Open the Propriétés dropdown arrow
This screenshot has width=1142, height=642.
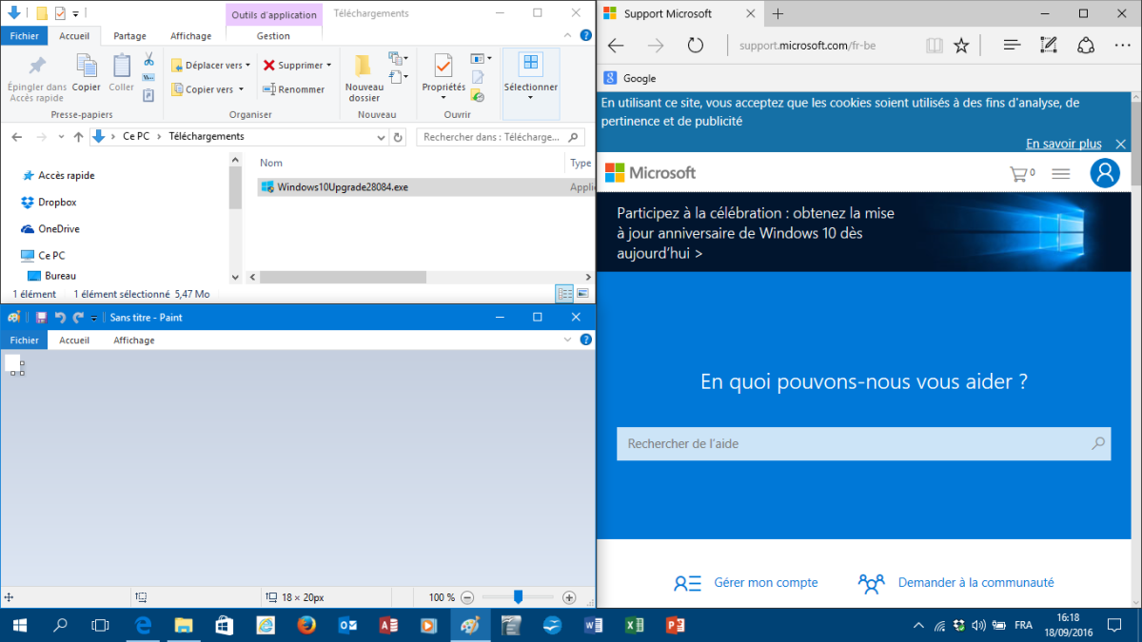(x=443, y=97)
